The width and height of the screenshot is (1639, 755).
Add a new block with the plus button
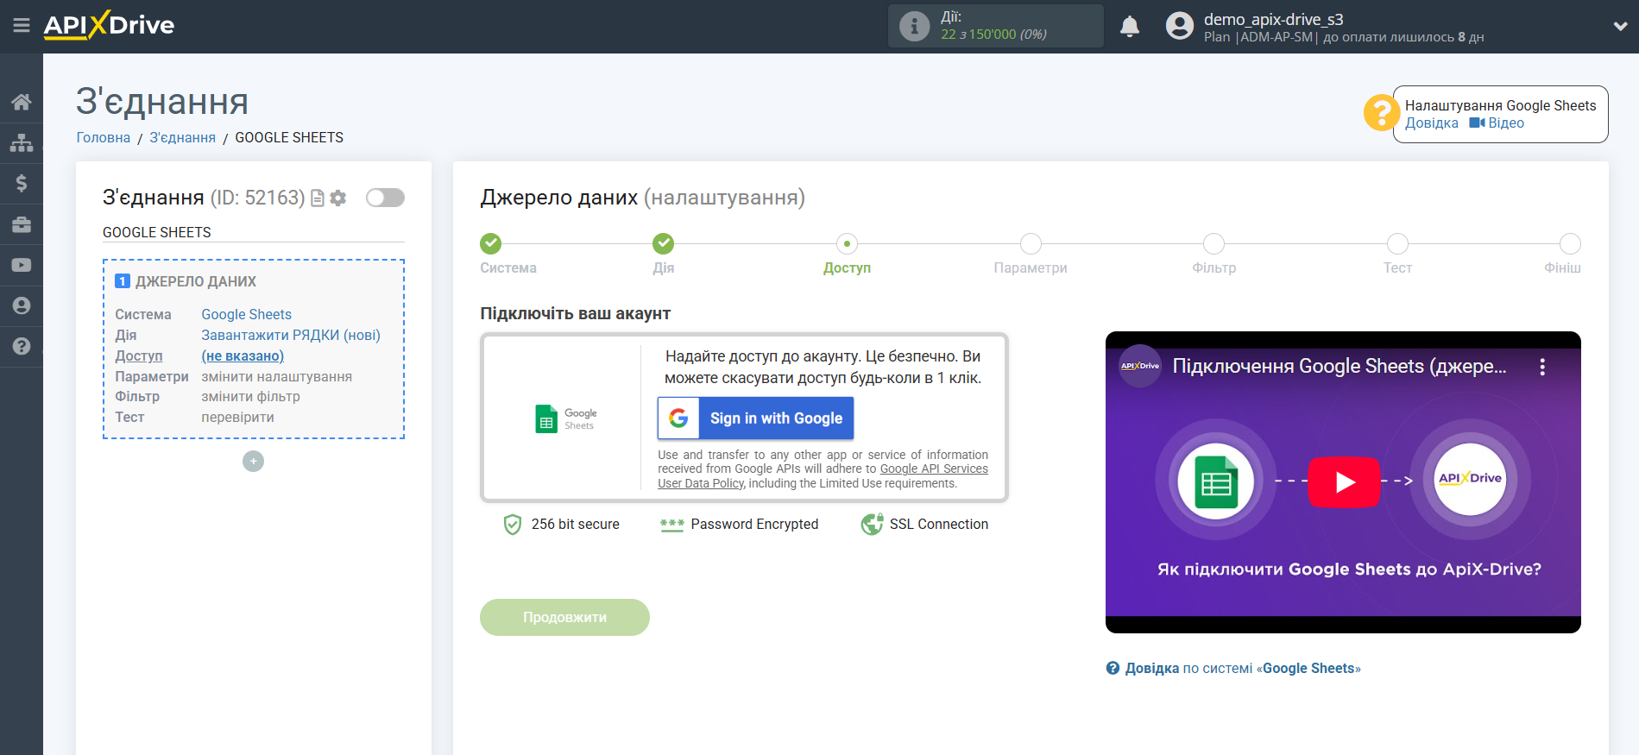coord(253,462)
